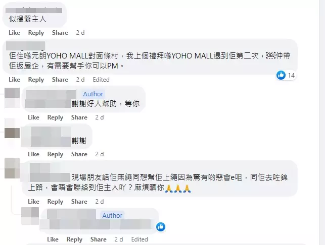Like the 現場朋友話佢無繩 comment
Screen dimensions: 325x245
tap(33, 202)
